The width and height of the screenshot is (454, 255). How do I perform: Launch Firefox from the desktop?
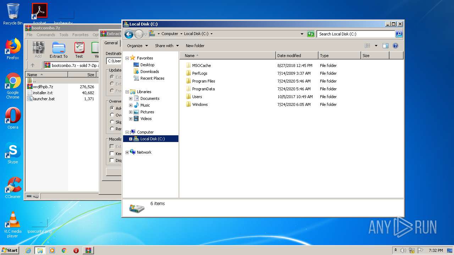(13, 49)
